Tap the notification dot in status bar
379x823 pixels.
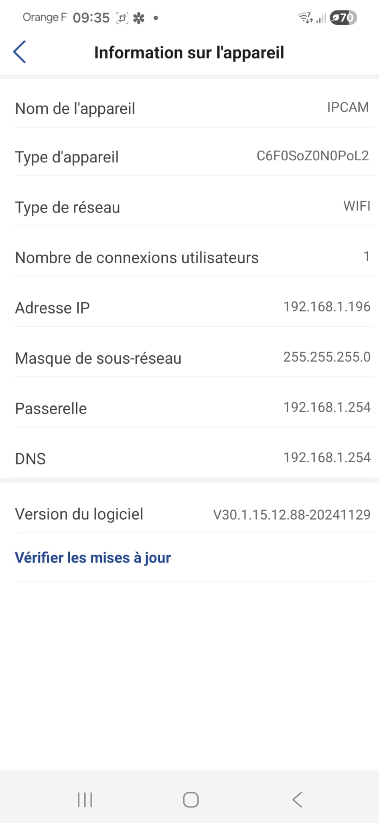click(x=156, y=18)
